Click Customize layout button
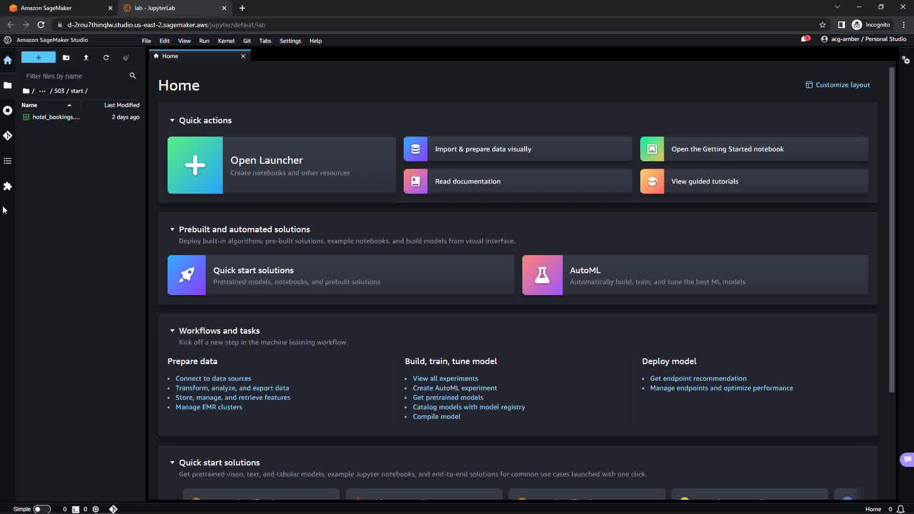 point(838,85)
